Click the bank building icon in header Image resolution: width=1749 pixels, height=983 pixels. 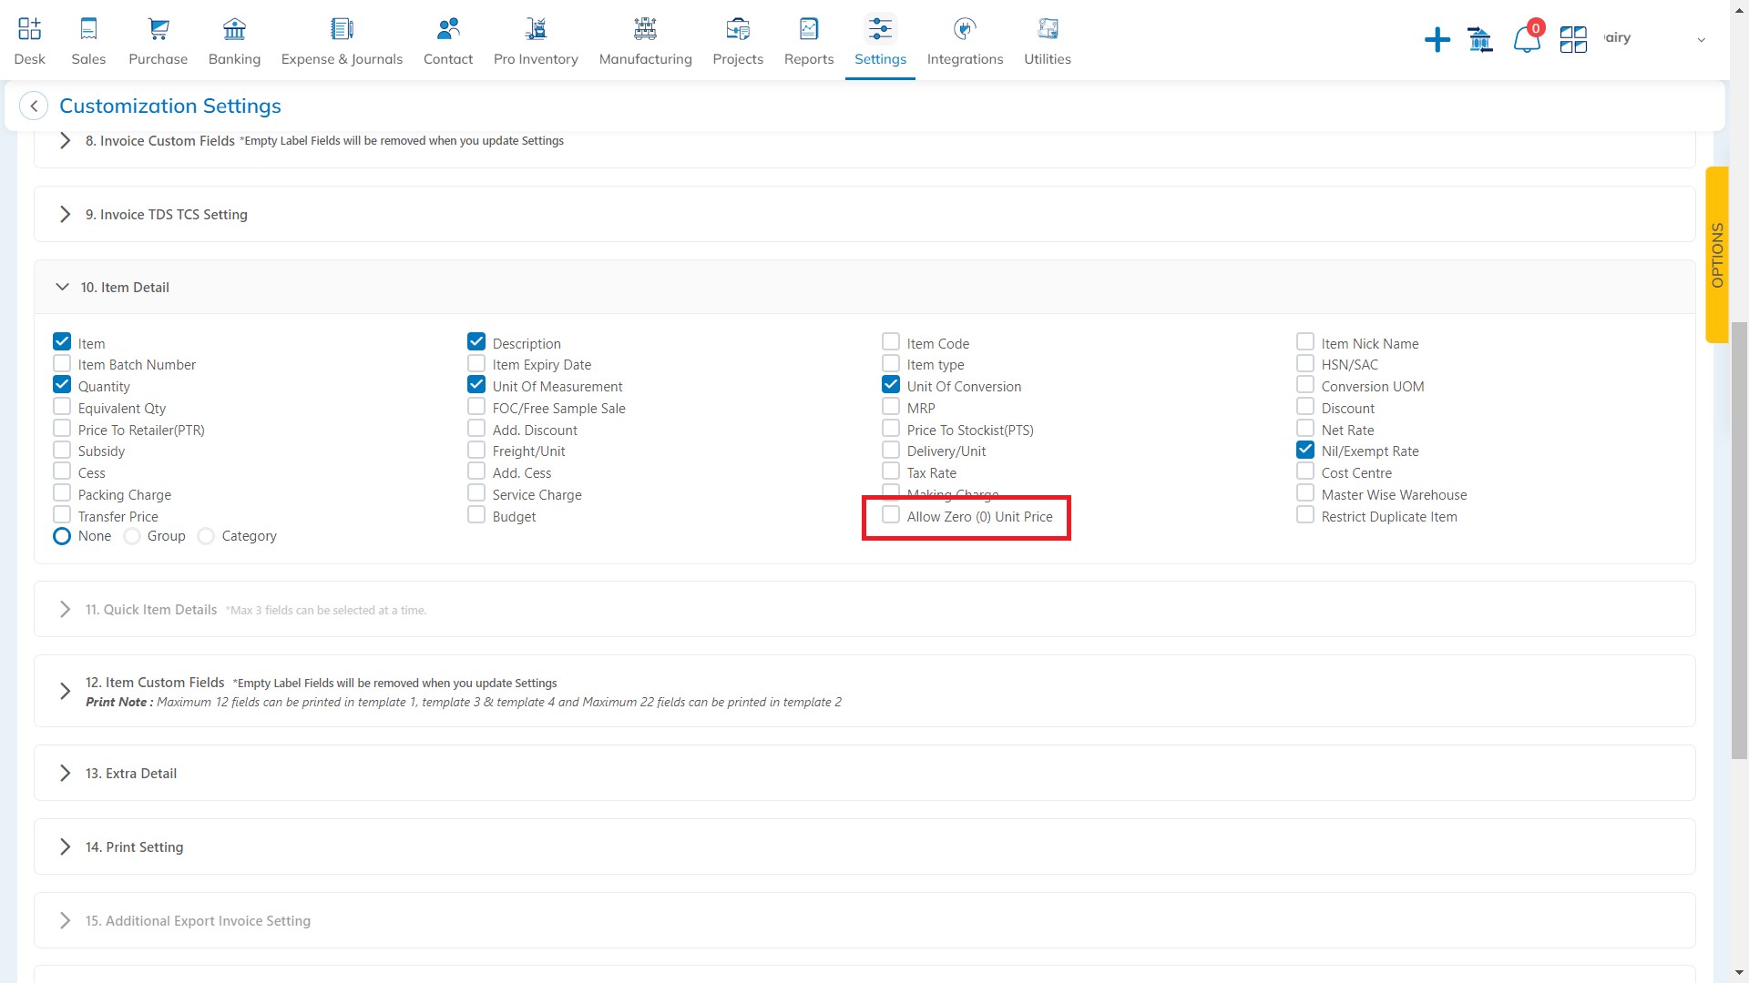click(1480, 39)
